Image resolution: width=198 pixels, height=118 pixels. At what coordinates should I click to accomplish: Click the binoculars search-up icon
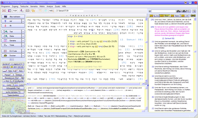coord(184,11)
